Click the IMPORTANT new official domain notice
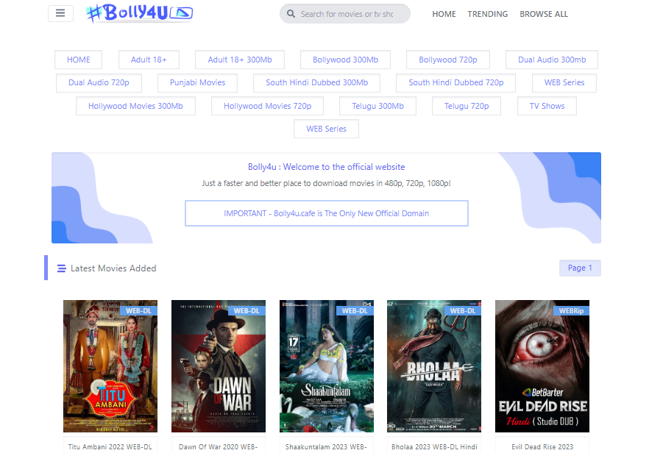663x453 pixels. click(327, 213)
